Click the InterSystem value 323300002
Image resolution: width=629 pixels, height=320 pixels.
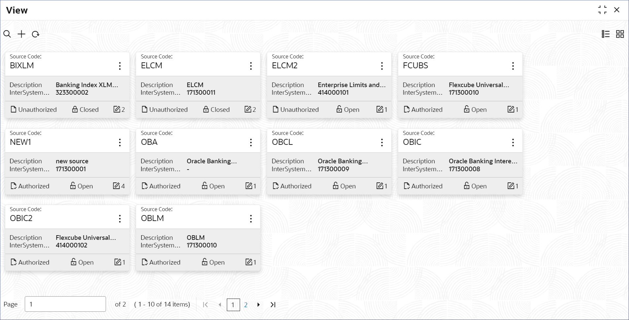coord(72,92)
